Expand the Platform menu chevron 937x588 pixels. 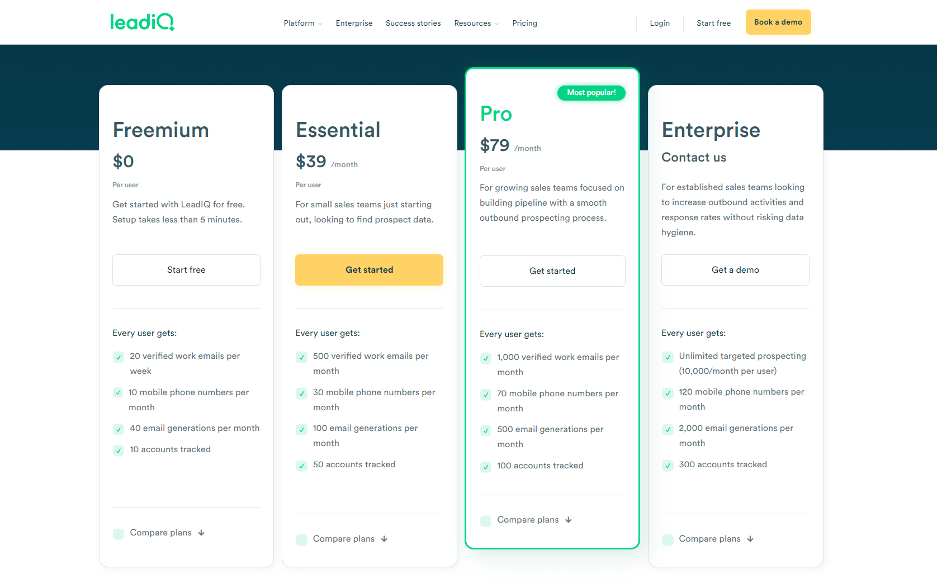pos(320,23)
